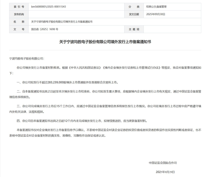Select the date 2025年09月30日
Viewport: 206px width, 177px height.
[x=156, y=14]
